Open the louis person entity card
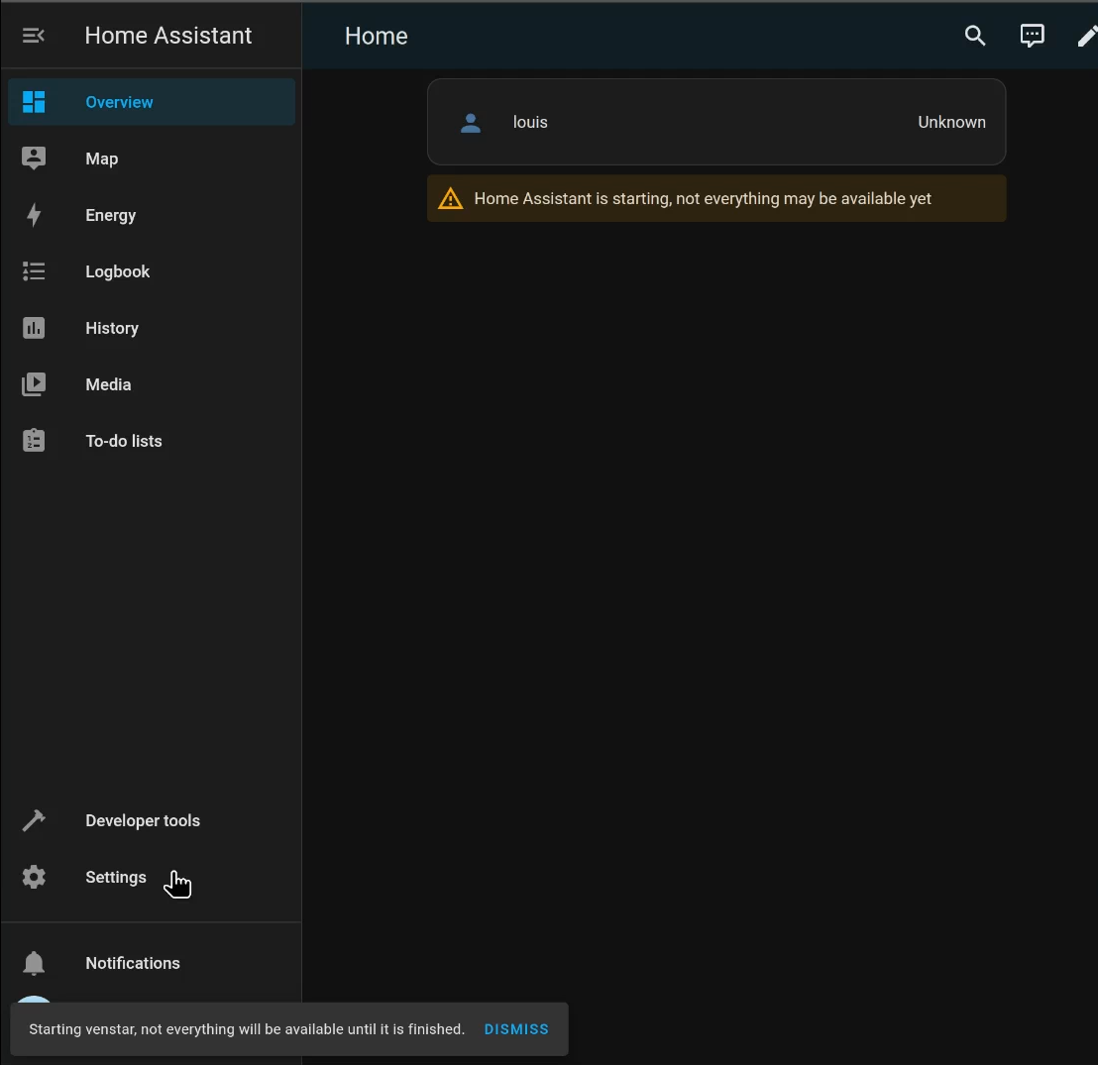This screenshot has height=1065, width=1098. (x=716, y=122)
